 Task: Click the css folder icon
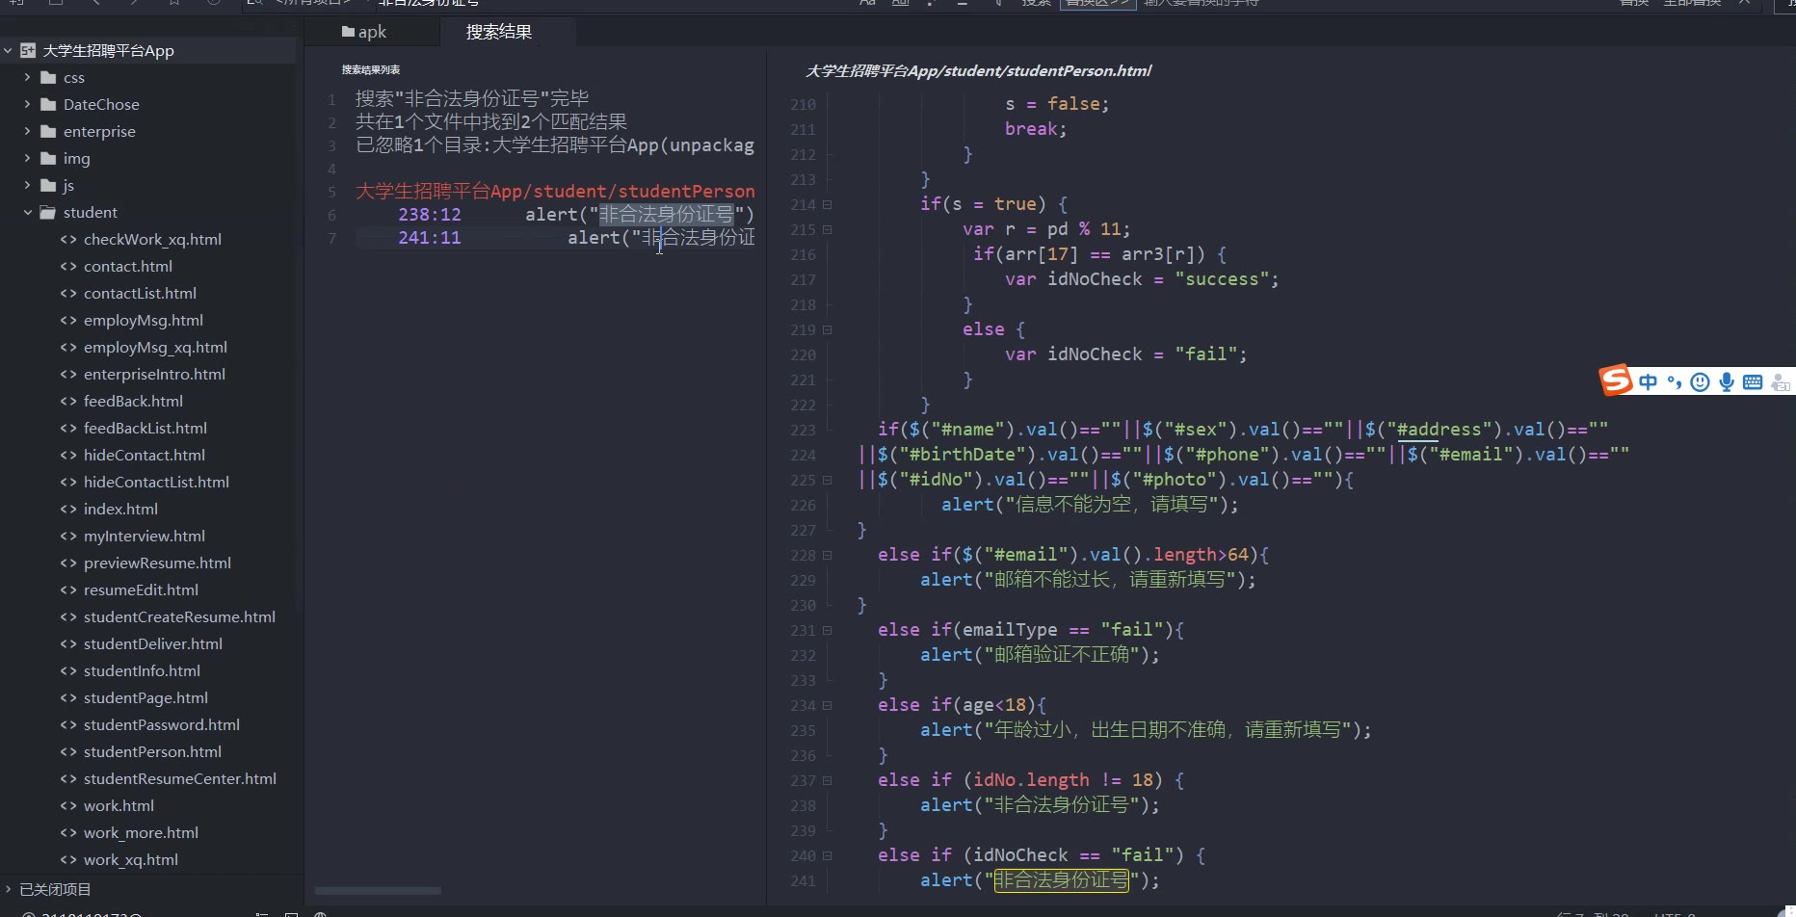[48, 77]
